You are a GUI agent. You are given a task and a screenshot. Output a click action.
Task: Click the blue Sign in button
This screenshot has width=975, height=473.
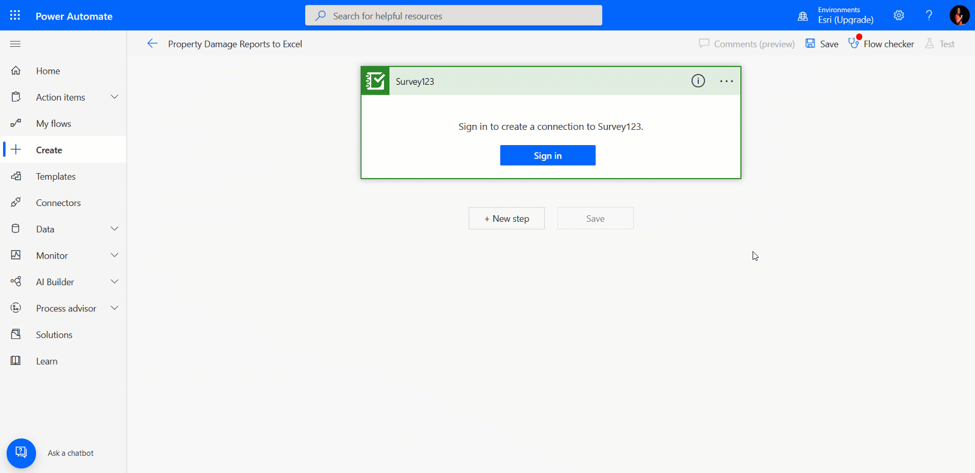tap(548, 155)
